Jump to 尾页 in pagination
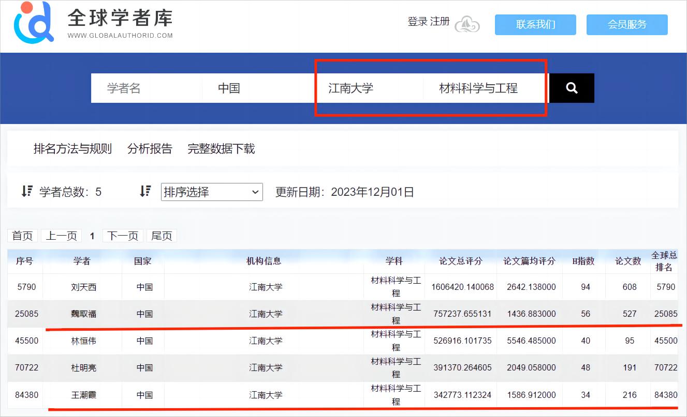Image resolution: width=687 pixels, height=417 pixels. click(x=162, y=236)
